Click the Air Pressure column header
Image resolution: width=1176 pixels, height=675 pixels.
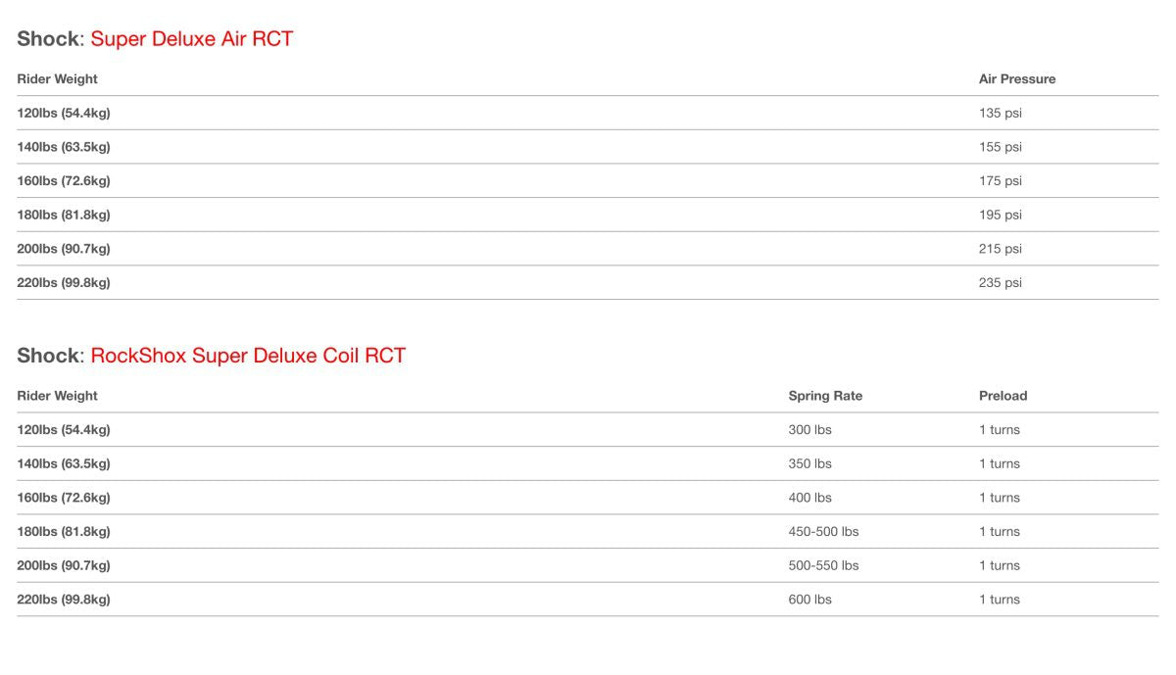pyautogui.click(x=1017, y=78)
